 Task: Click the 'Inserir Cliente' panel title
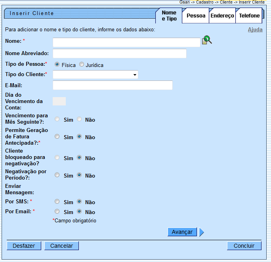point(32,13)
